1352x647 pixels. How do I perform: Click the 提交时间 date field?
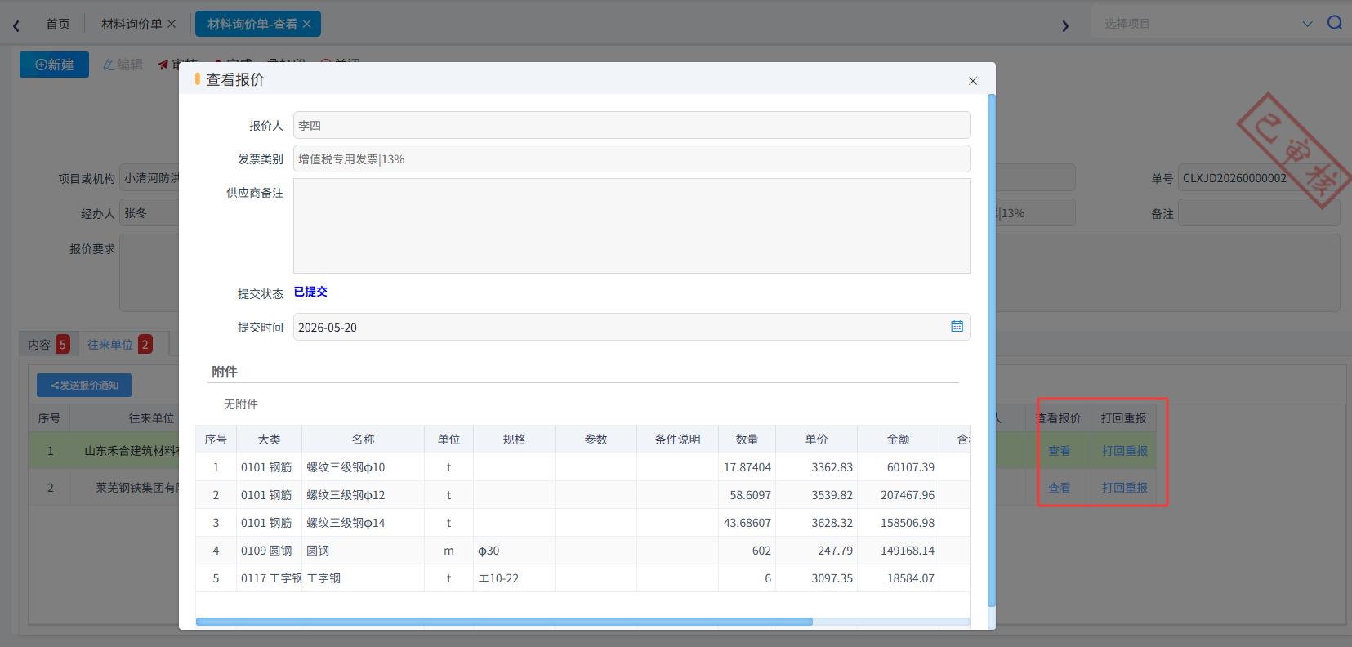pyautogui.click(x=631, y=327)
